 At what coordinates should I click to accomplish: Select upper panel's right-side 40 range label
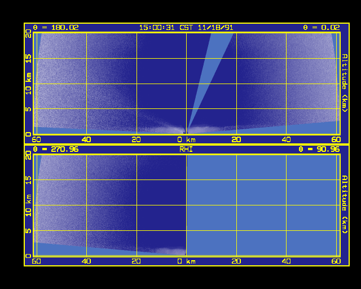coord(286,139)
